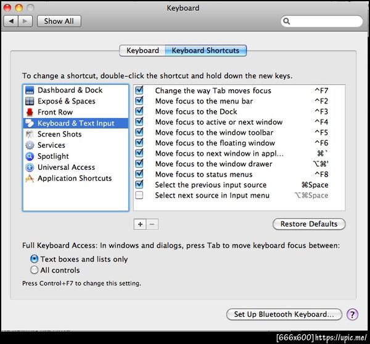
Task: Select the Spotlight category
Action: coord(76,156)
